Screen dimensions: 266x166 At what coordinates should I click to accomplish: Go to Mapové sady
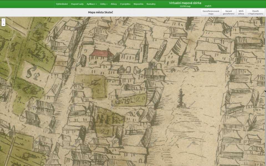pos(77,4)
